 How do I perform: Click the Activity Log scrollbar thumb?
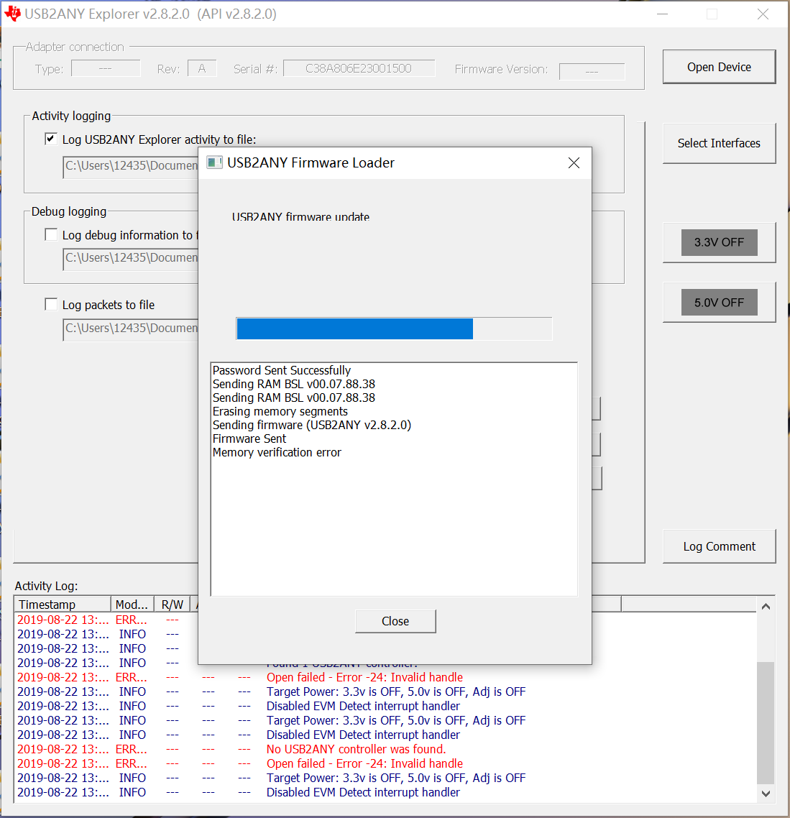766,722
